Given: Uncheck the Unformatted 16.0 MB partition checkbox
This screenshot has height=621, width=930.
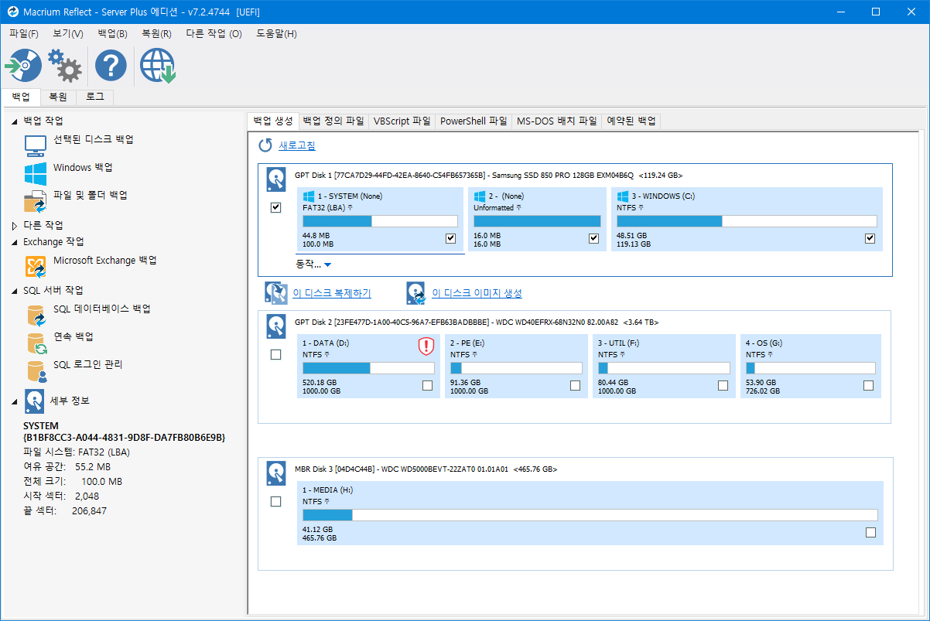Looking at the screenshot, I should 594,238.
